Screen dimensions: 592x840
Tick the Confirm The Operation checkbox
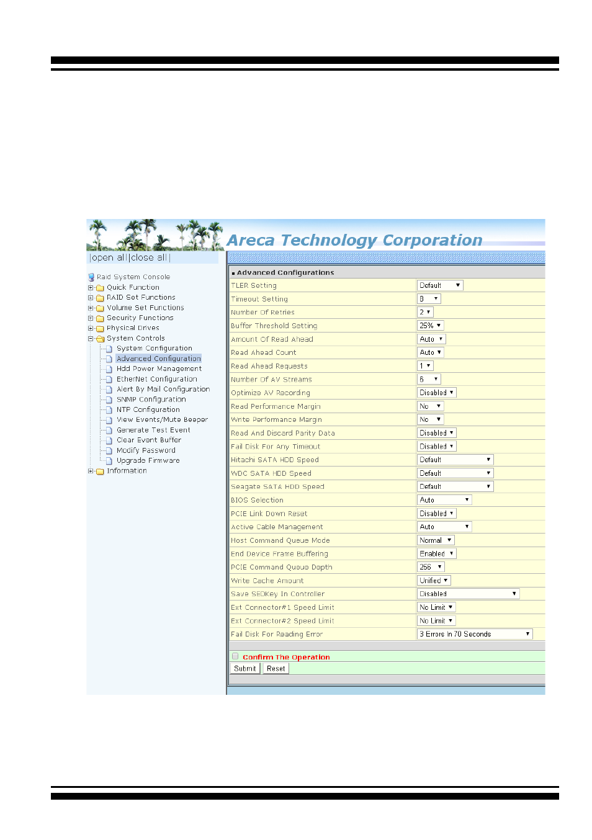click(235, 656)
